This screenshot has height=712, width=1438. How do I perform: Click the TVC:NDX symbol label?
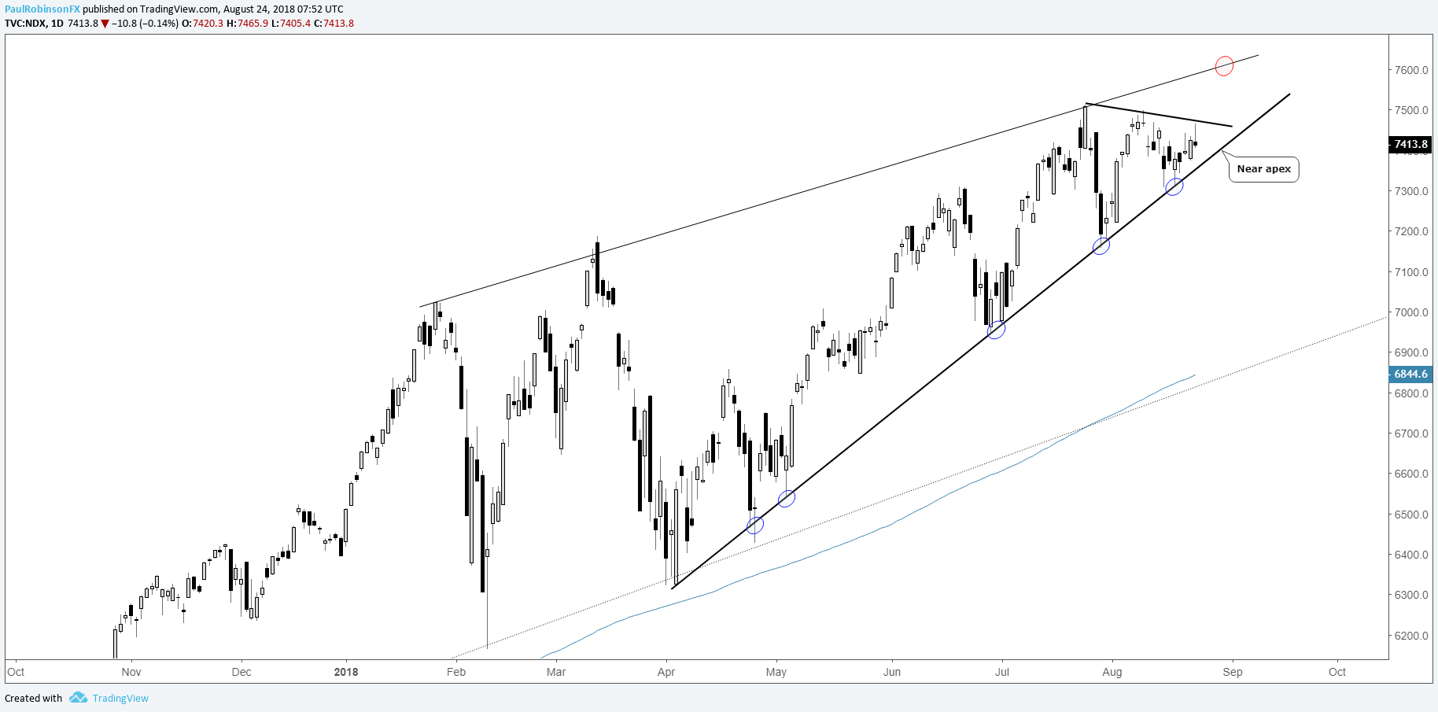25,24
